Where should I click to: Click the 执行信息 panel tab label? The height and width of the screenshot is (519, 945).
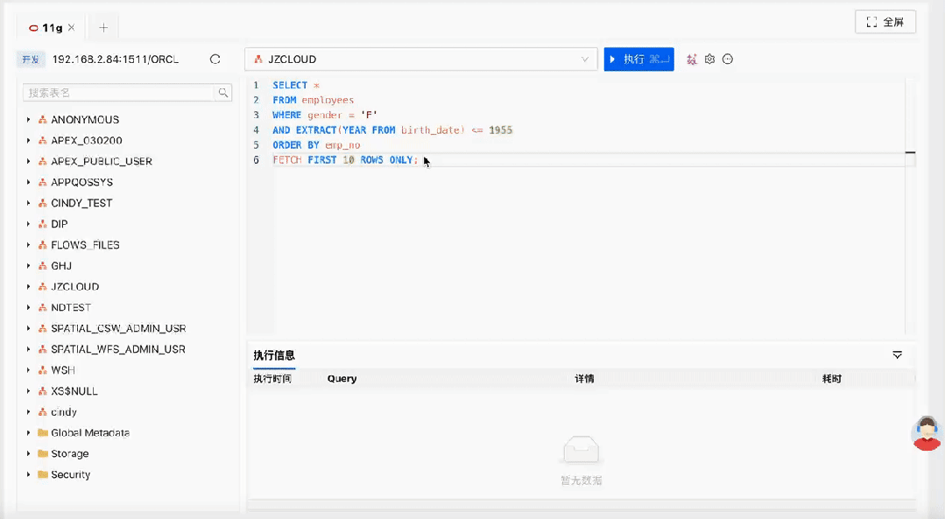(272, 355)
